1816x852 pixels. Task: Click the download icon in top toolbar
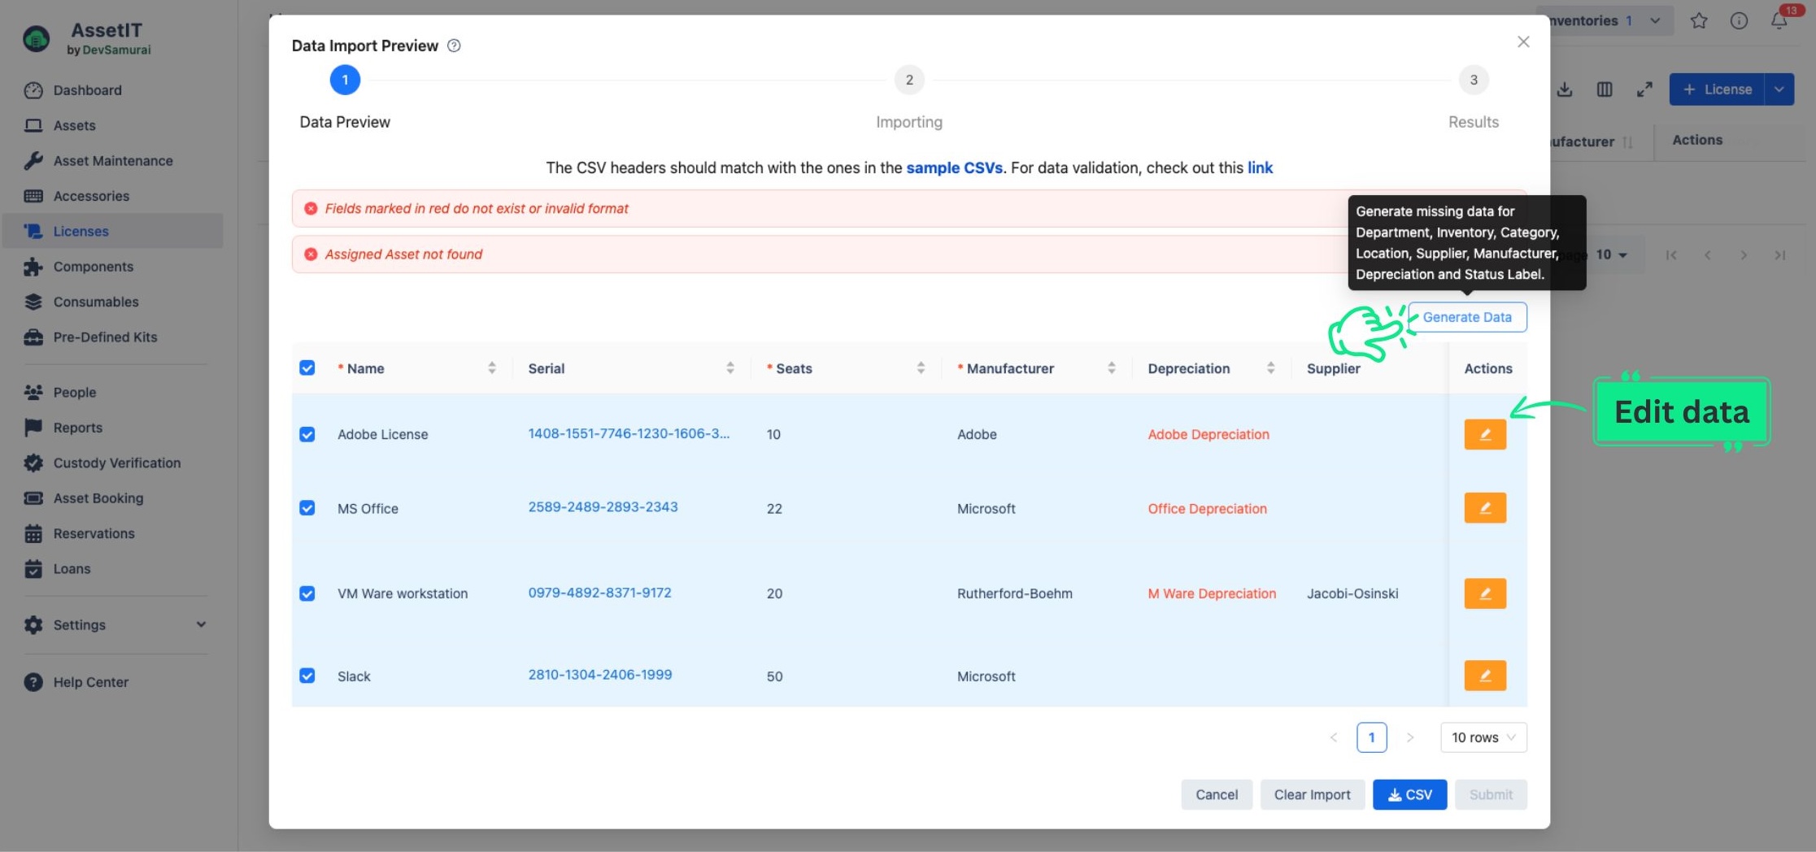(x=1565, y=89)
